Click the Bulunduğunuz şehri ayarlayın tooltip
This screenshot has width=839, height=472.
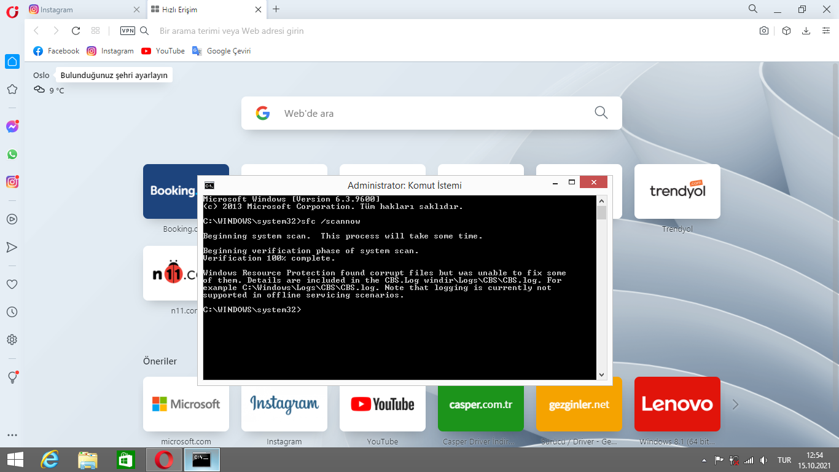[x=114, y=75]
